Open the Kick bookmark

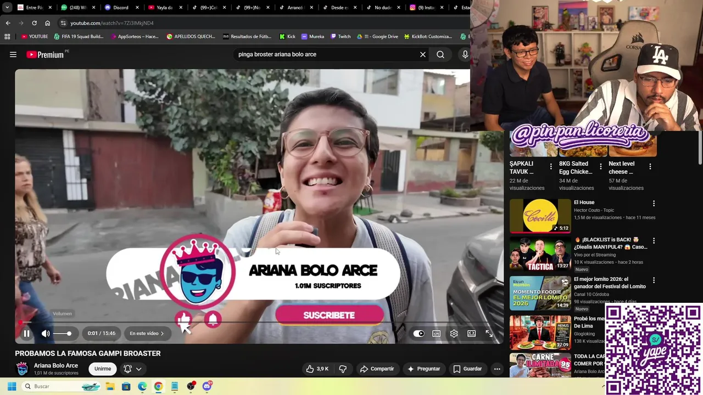(x=287, y=36)
